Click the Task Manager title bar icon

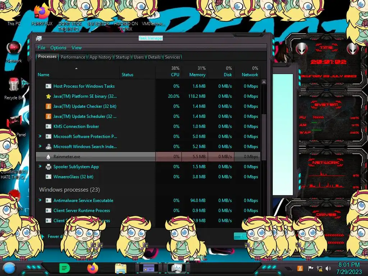pyautogui.click(x=39, y=38)
